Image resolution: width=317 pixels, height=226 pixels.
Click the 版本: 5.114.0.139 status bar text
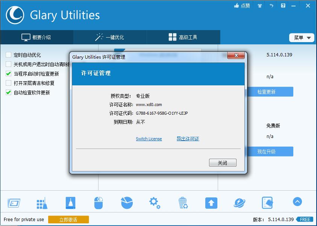click(x=273, y=220)
